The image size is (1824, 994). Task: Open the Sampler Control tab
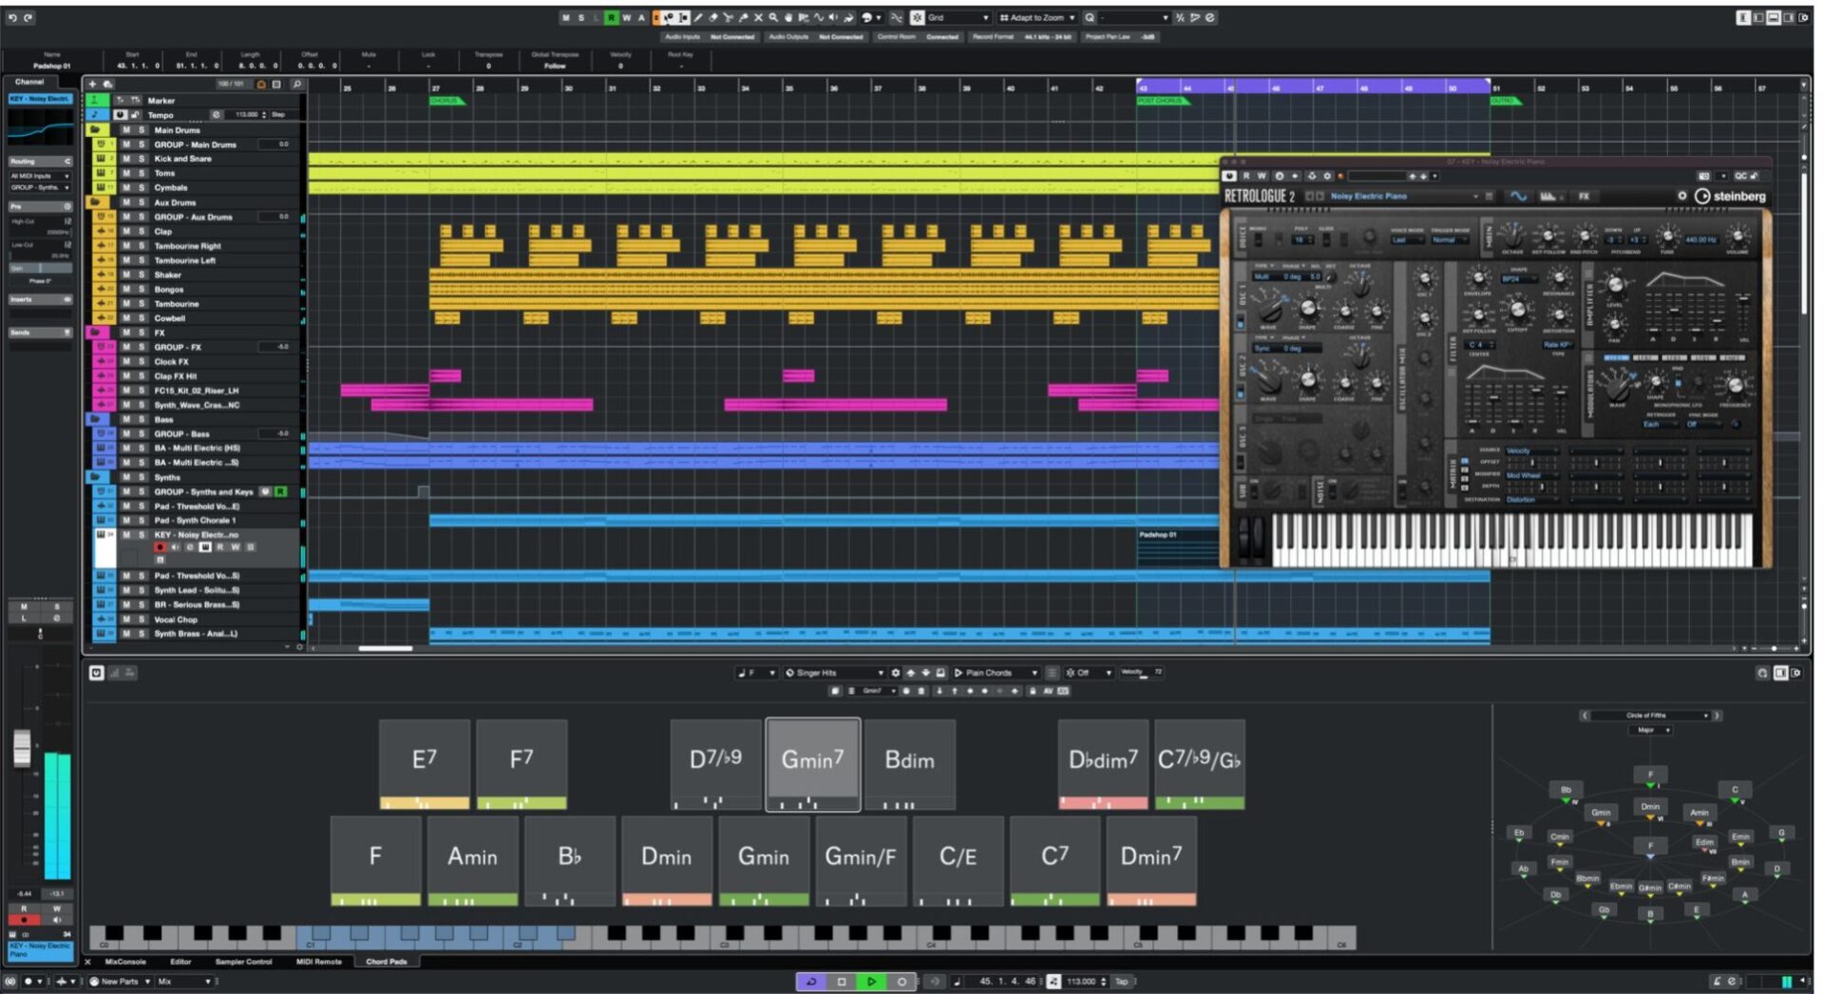[243, 962]
